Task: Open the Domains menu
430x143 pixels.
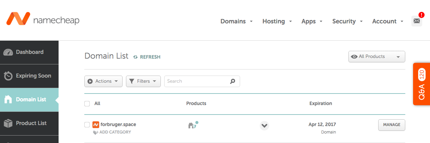Action: tap(237, 21)
